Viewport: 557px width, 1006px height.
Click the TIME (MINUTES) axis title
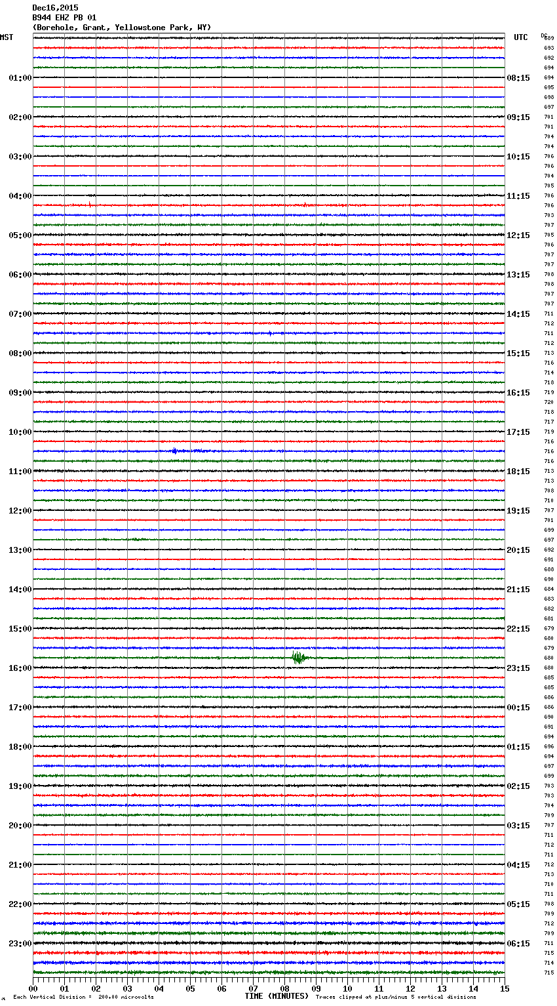pos(277,996)
